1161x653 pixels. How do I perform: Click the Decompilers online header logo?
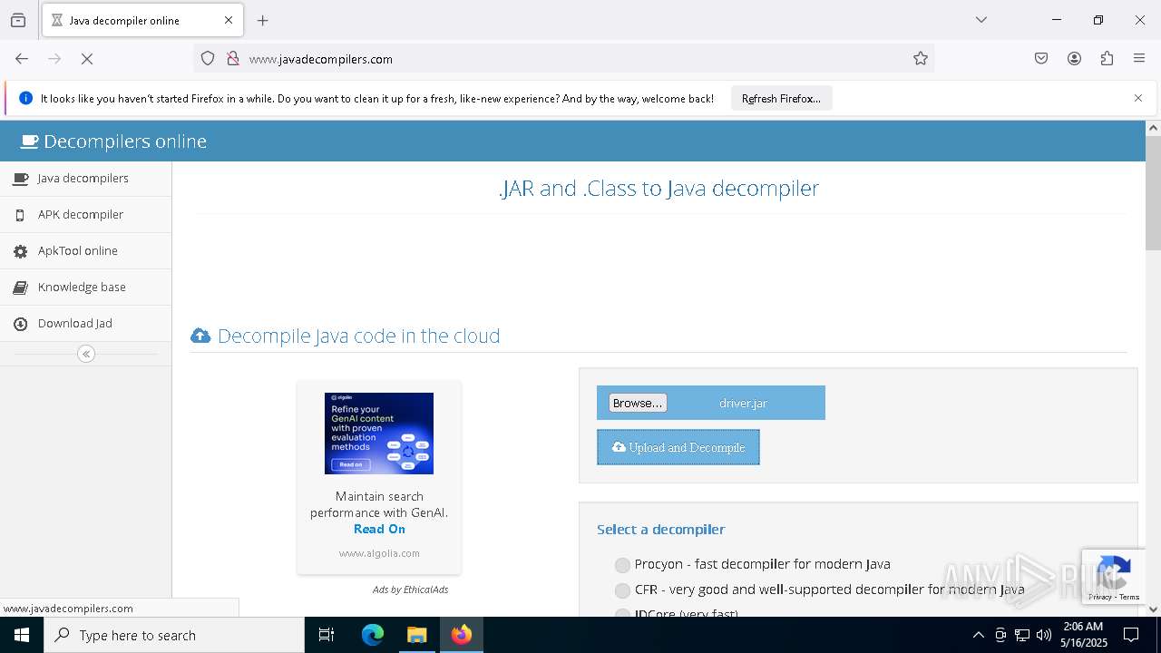[114, 141]
